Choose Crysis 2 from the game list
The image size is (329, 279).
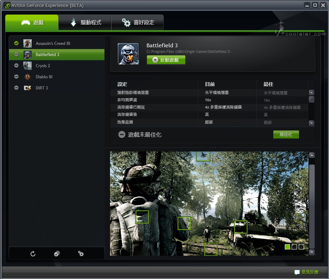click(x=57, y=66)
